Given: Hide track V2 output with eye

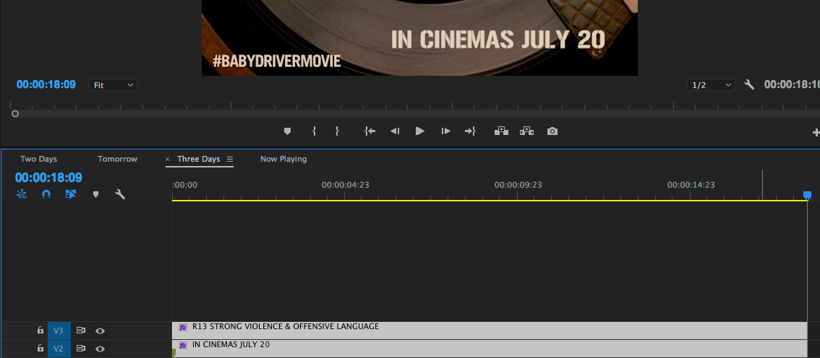Looking at the screenshot, I should click(x=101, y=349).
